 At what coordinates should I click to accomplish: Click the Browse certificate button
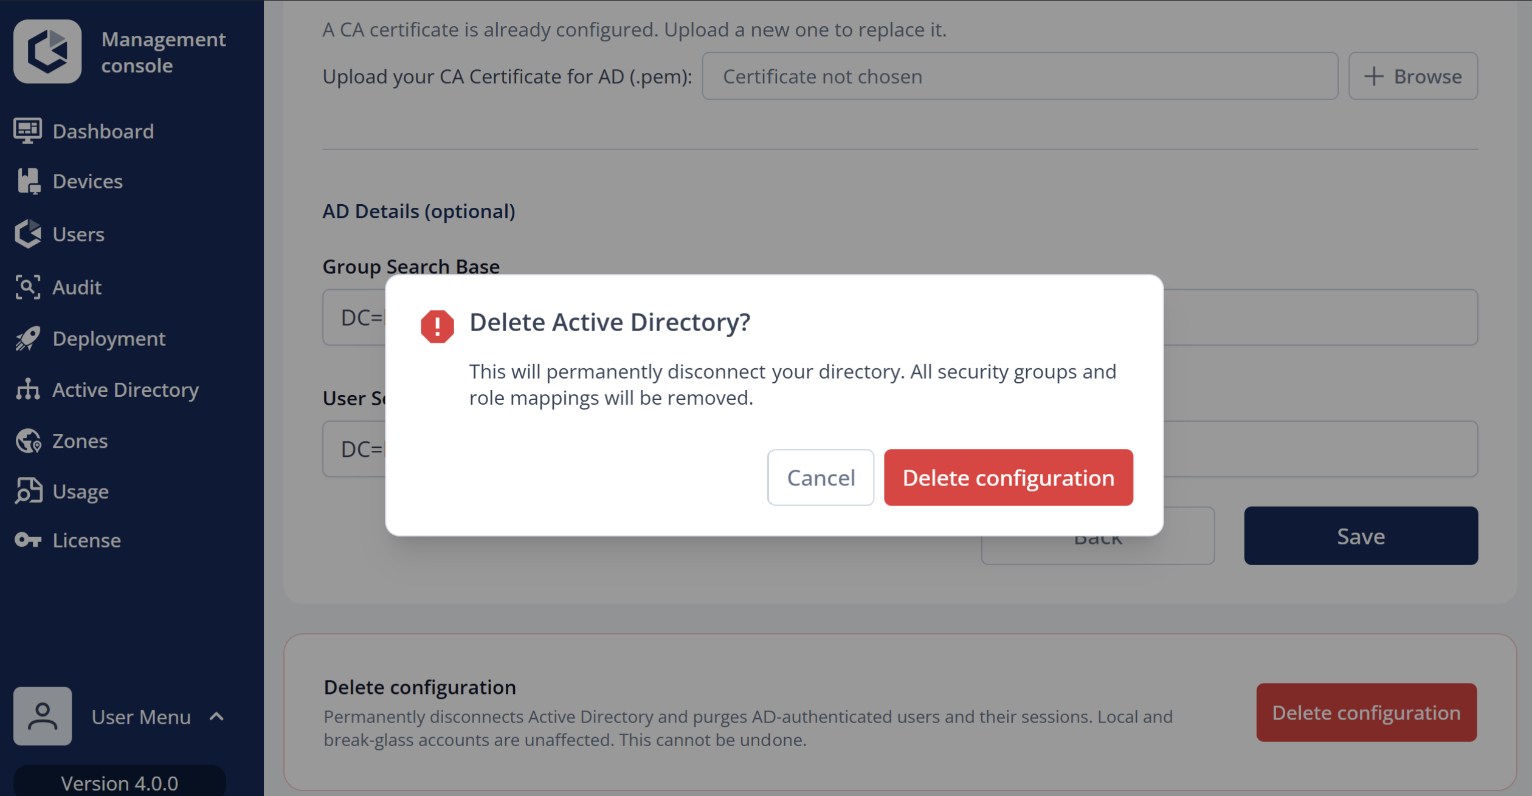point(1413,76)
